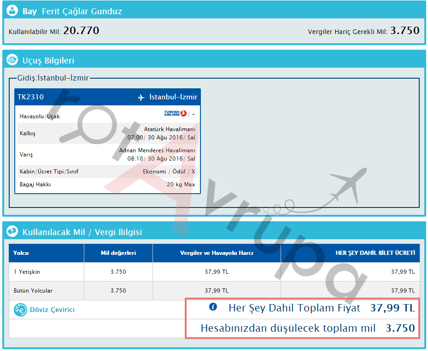
Task: Click the Atatürk Havalimanı departure text
Action: click(x=169, y=130)
